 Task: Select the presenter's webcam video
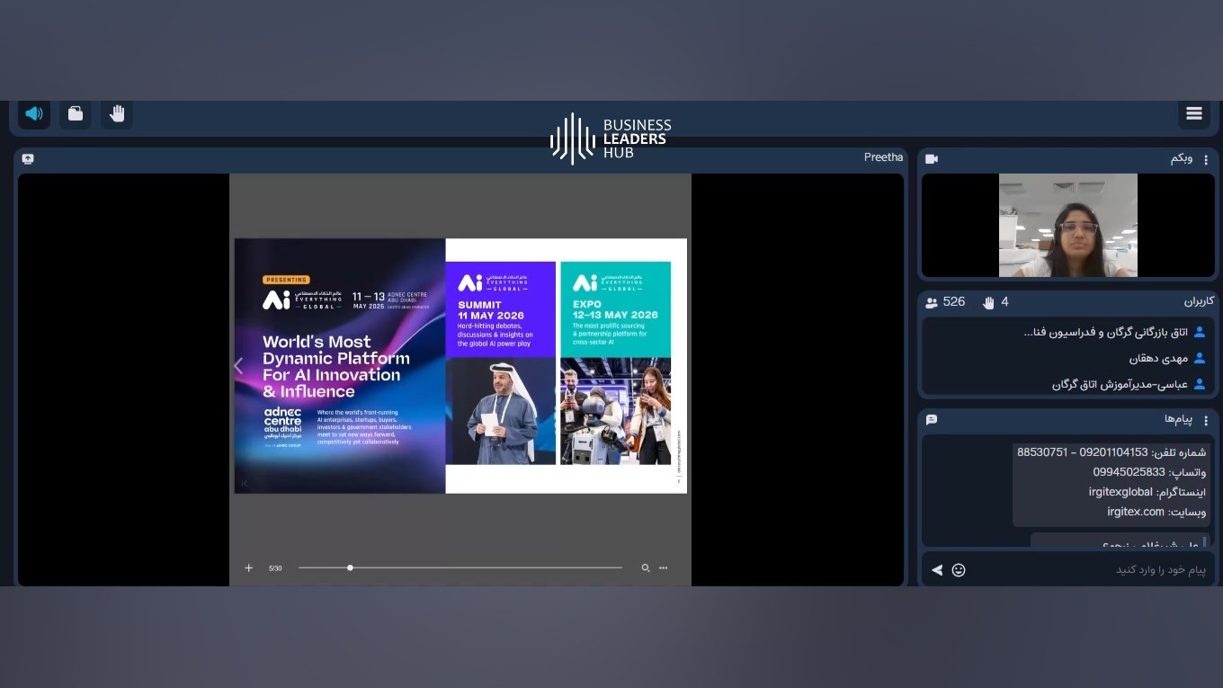tap(1068, 225)
